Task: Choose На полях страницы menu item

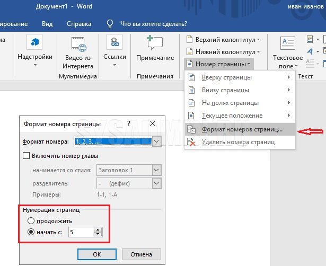Action: click(240, 103)
